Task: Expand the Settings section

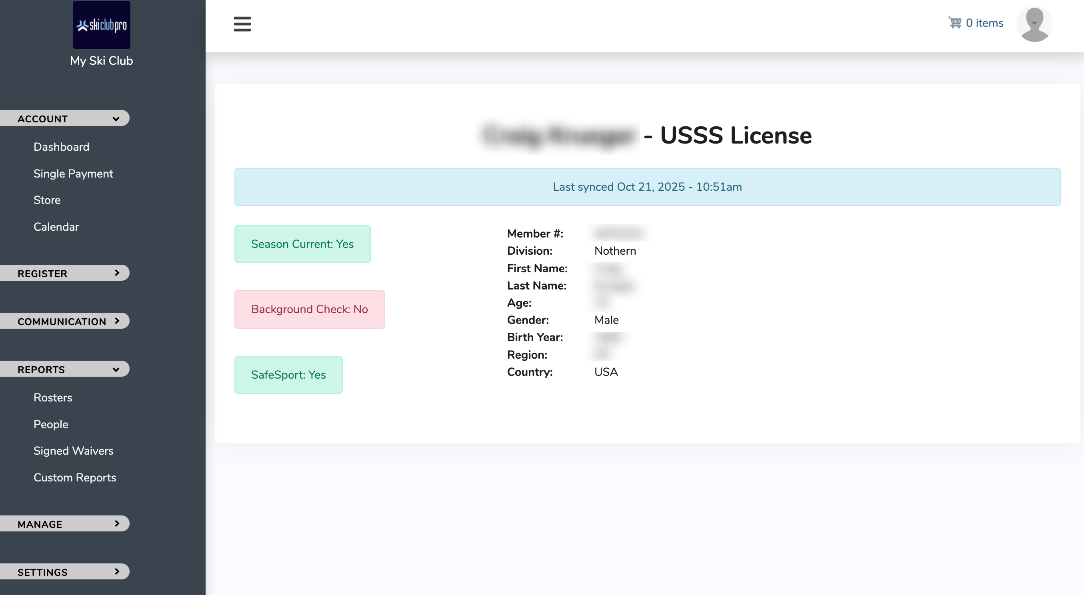Action: tap(64, 572)
